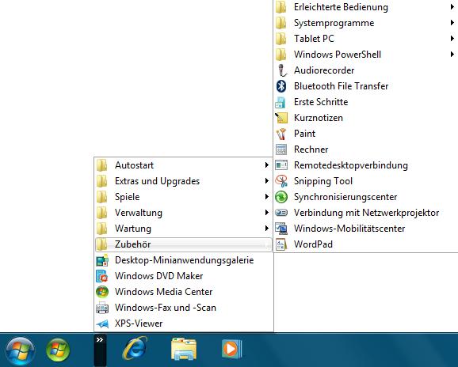Click Desktop-Minianwendungsgalerie text label
Image resolution: width=458 pixels, height=367 pixels.
[185, 260]
